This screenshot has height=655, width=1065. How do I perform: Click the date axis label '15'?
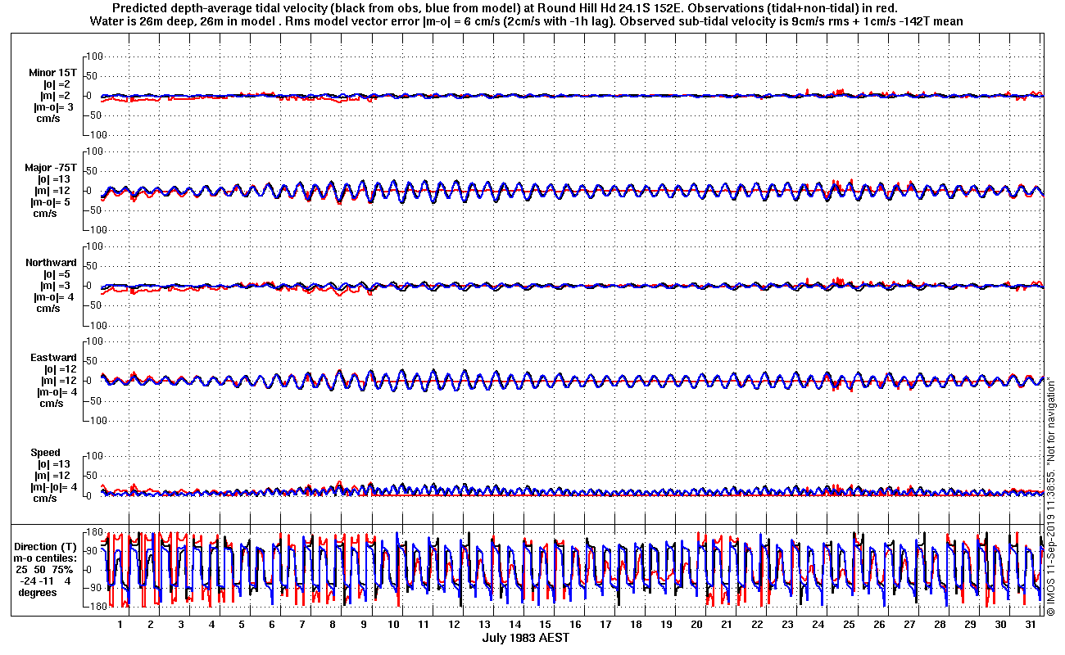point(545,624)
